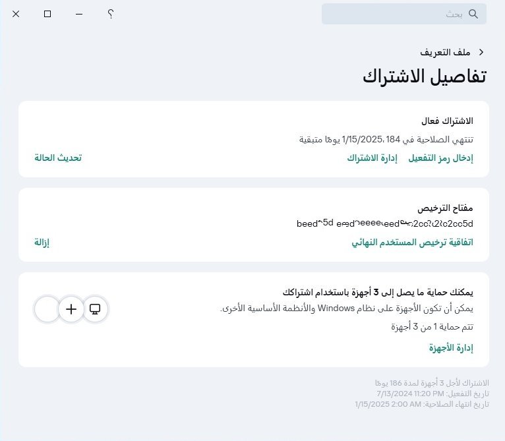Image resolution: width=505 pixels, height=441 pixels.
Task: Go back using the chevron arrow
Action: (x=481, y=52)
